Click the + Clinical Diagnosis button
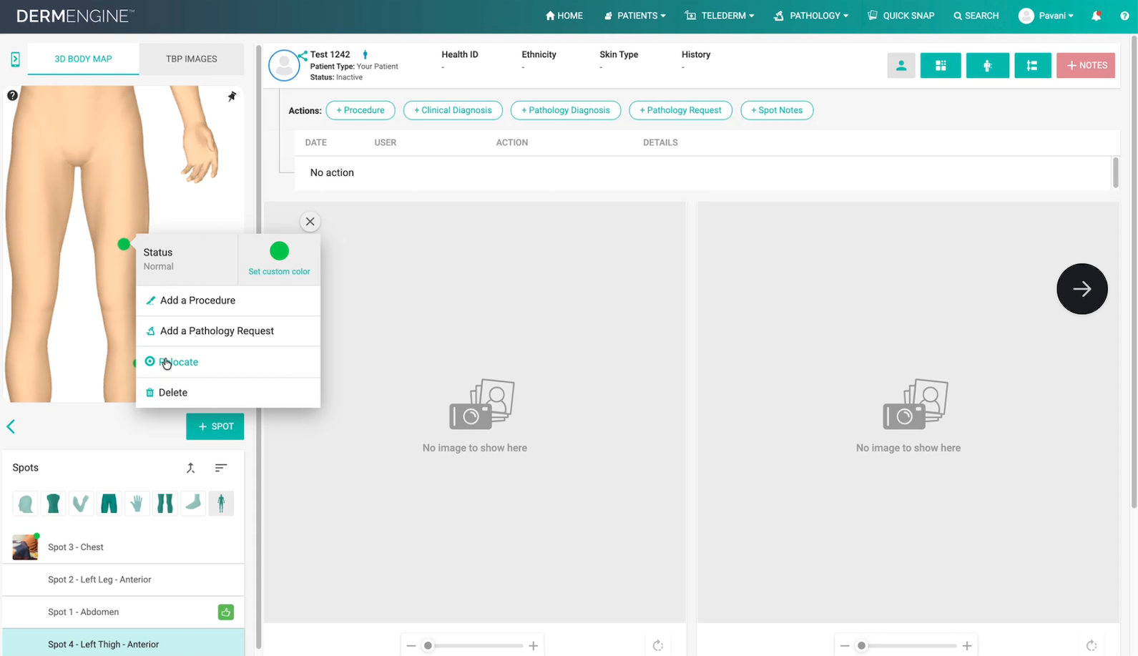Image resolution: width=1138 pixels, height=656 pixels. click(453, 110)
